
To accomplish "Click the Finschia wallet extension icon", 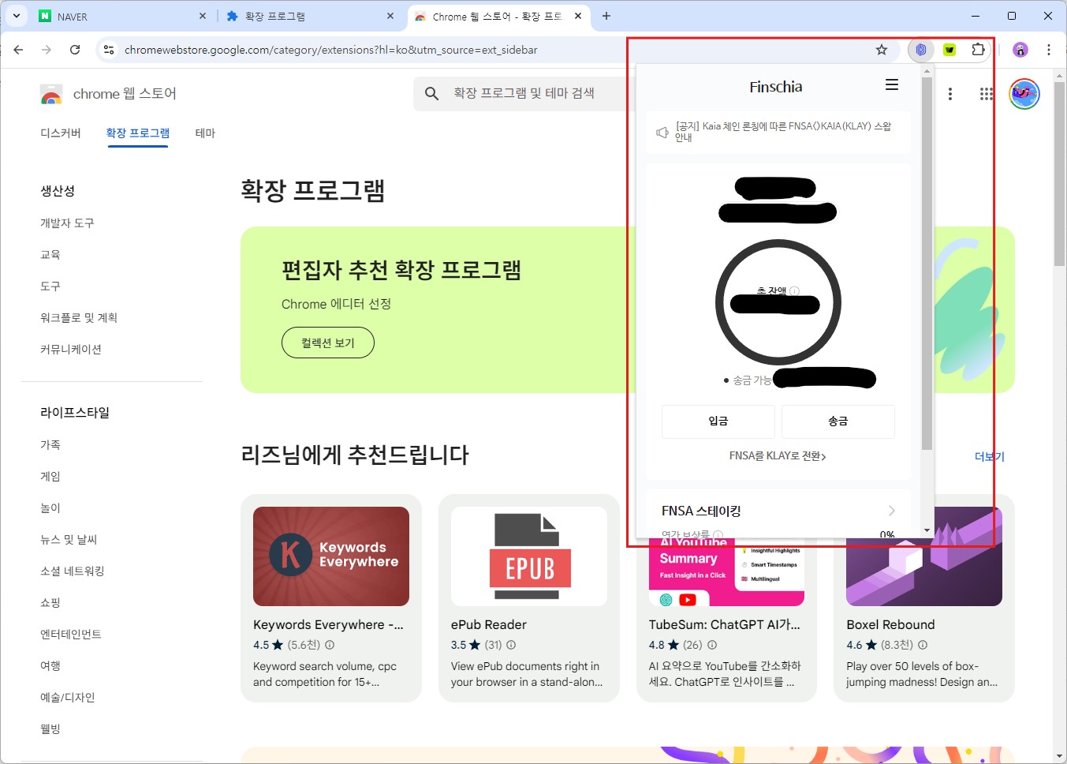I will (921, 50).
